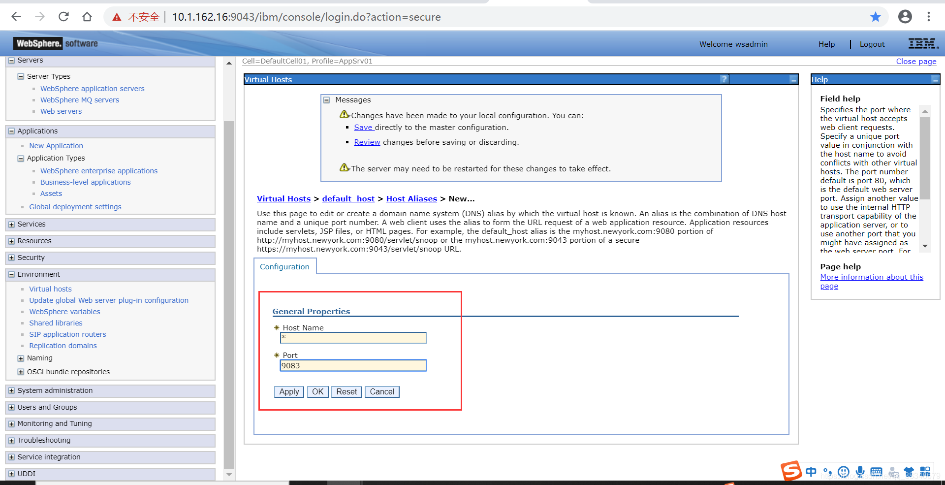Expand the Troubleshooting section
Viewport: 945px width, 485px height.
pos(11,441)
